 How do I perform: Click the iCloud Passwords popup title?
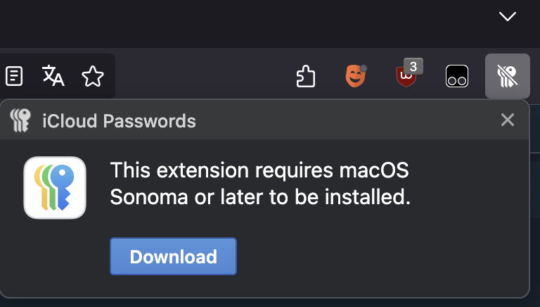[x=119, y=121]
